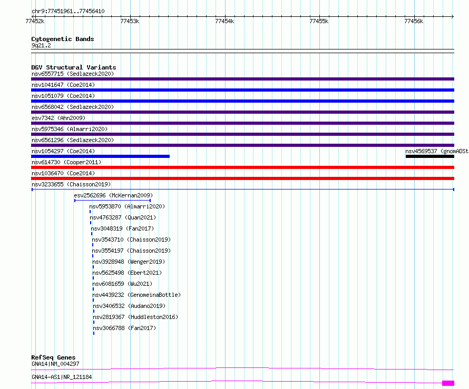The width and height of the screenshot is (469, 389).
Task: Open esv2562696 (McKernan2009) label
Action: (x=113, y=195)
